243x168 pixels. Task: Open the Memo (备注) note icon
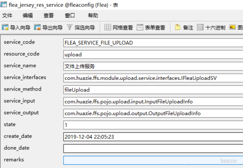coord(178,27)
